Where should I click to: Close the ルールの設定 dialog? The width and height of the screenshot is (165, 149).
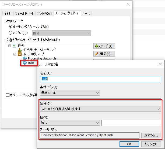(160, 64)
